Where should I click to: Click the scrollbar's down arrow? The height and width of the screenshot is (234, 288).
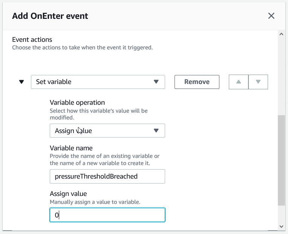pyautogui.click(x=281, y=226)
